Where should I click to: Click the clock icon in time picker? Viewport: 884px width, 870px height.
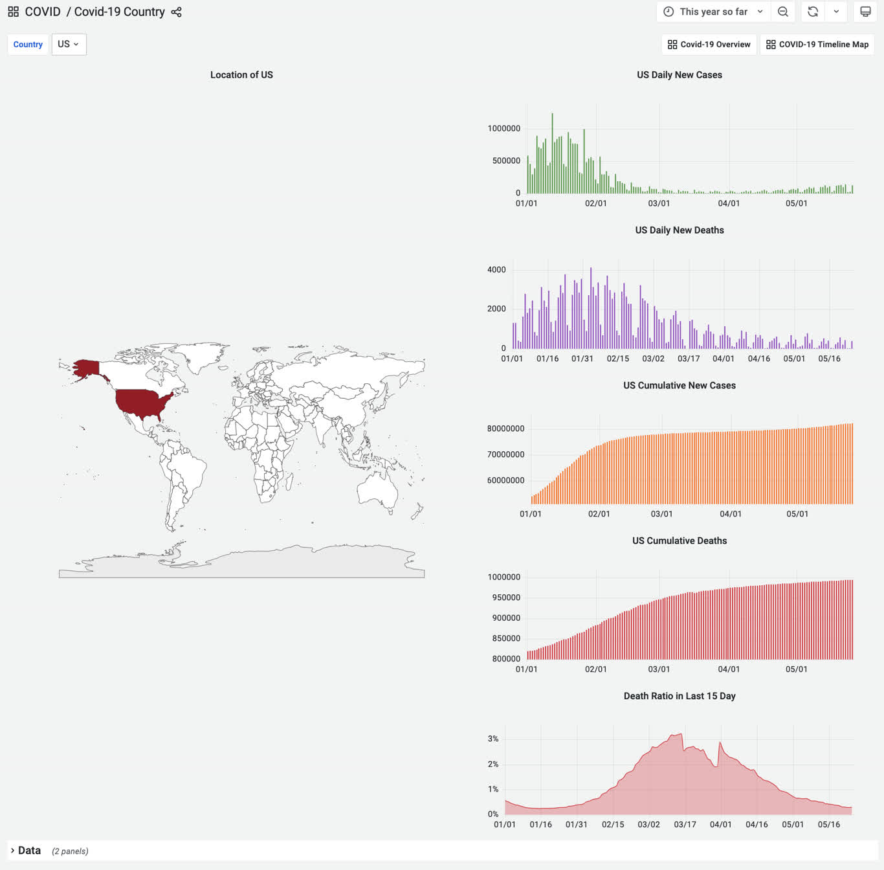[x=669, y=12]
